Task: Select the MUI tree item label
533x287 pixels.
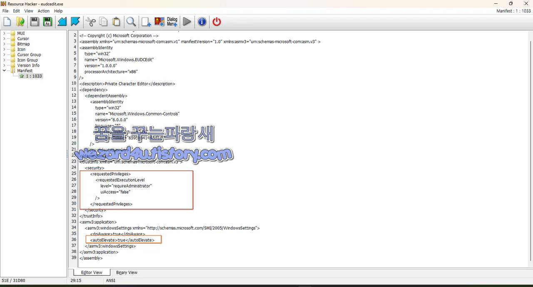Action: [x=21, y=33]
